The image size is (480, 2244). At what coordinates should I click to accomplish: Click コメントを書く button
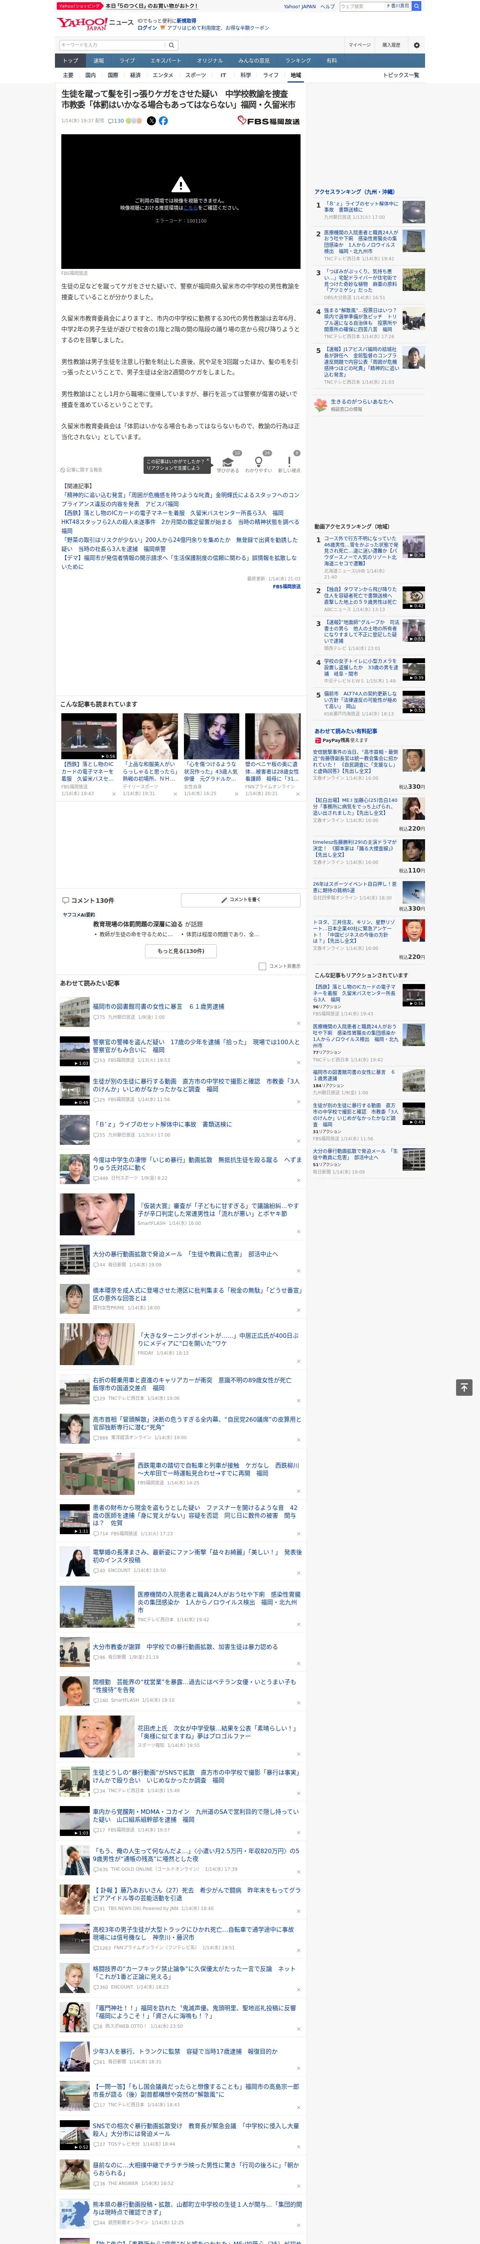pos(240,899)
